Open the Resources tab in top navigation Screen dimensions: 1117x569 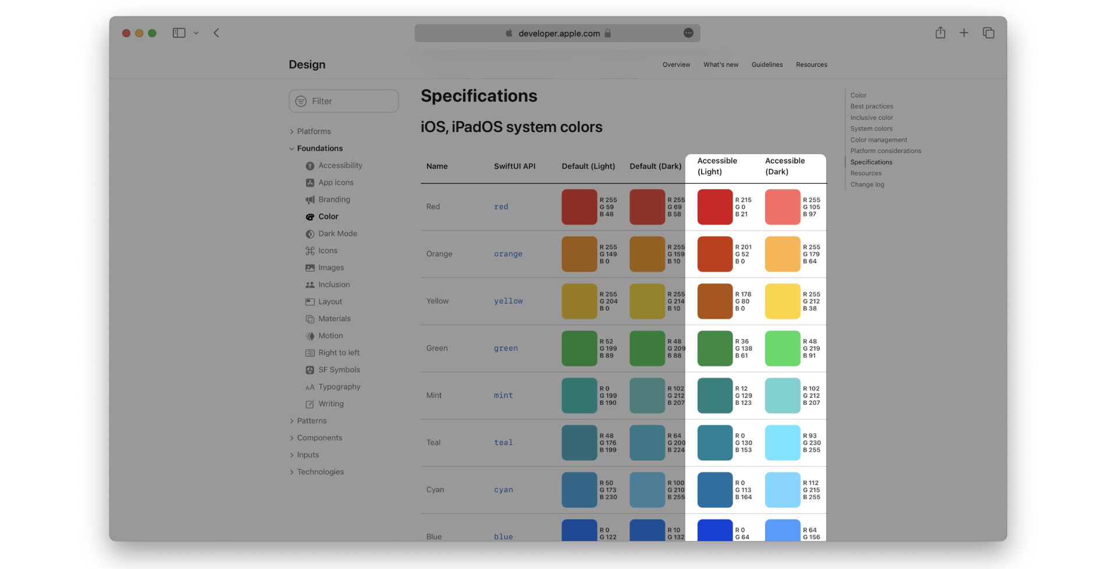coord(812,65)
